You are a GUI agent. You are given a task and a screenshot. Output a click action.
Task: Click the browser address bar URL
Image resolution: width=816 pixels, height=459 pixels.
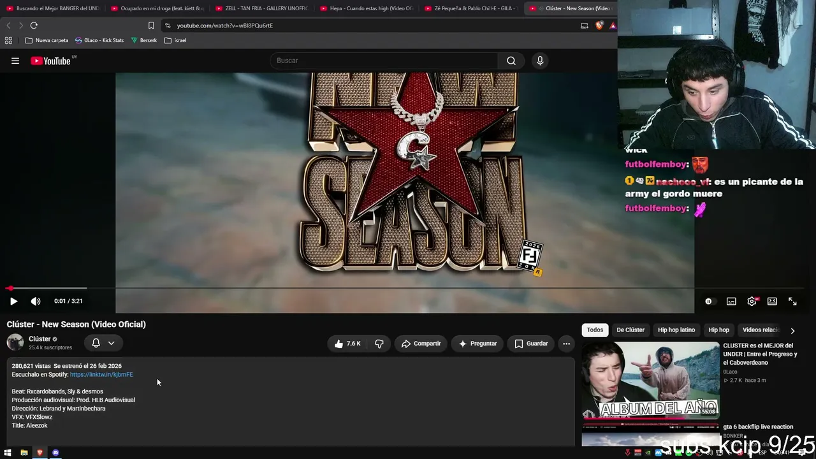(224, 25)
